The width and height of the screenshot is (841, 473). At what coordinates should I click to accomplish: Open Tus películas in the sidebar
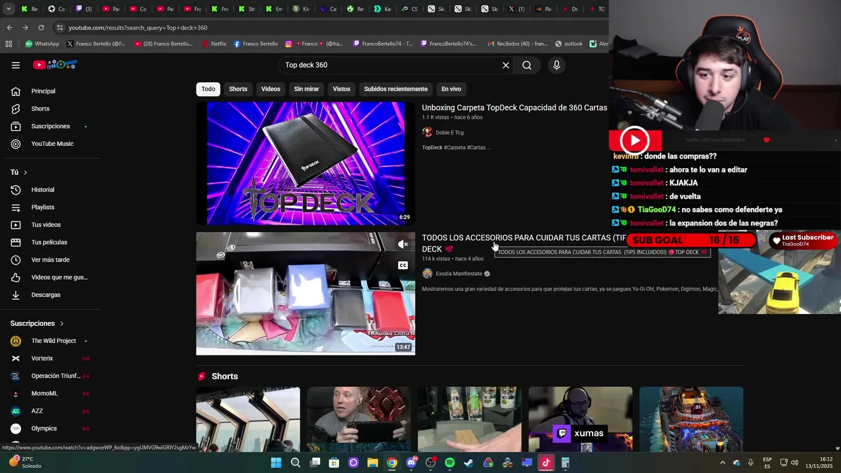tap(50, 242)
